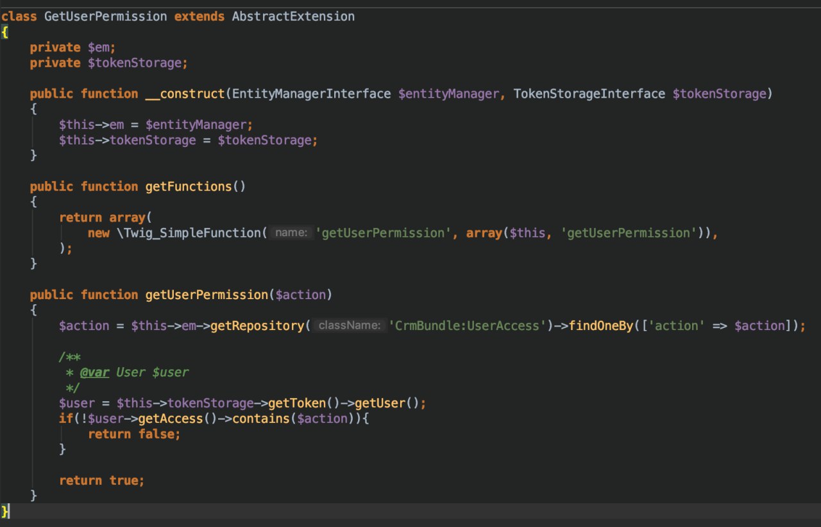Select the AbstractExtension parent class name
The width and height of the screenshot is (821, 527).
pyautogui.click(x=293, y=16)
